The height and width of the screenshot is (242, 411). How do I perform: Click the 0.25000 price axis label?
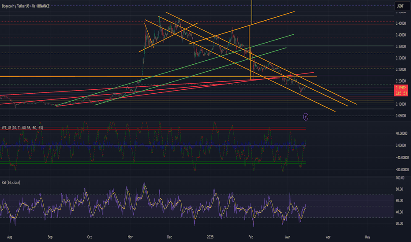[400, 70]
